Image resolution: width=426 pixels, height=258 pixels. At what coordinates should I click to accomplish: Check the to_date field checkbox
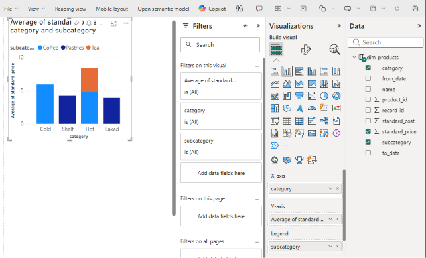pyautogui.click(x=368, y=153)
